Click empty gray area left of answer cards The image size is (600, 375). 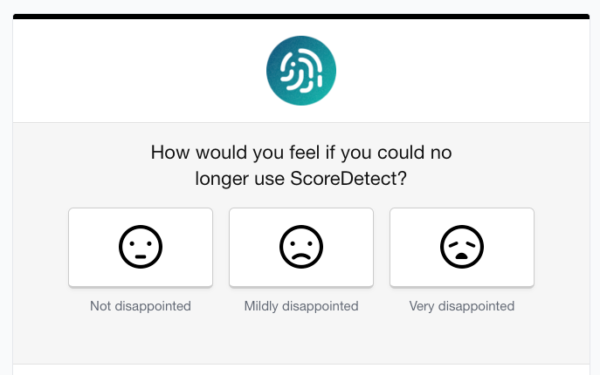tap(40, 247)
